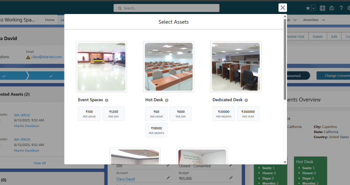The width and height of the screenshot is (350, 185).
Task: Choose Hot Desk ₹60 per hour
Action: coord(156,113)
